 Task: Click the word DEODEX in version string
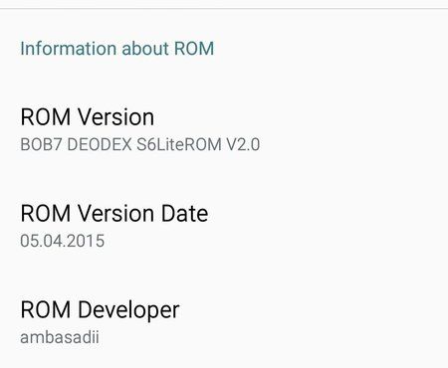[100, 144]
